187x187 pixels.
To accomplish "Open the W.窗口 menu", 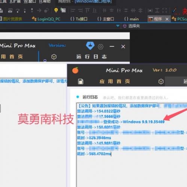I will point(30,1).
